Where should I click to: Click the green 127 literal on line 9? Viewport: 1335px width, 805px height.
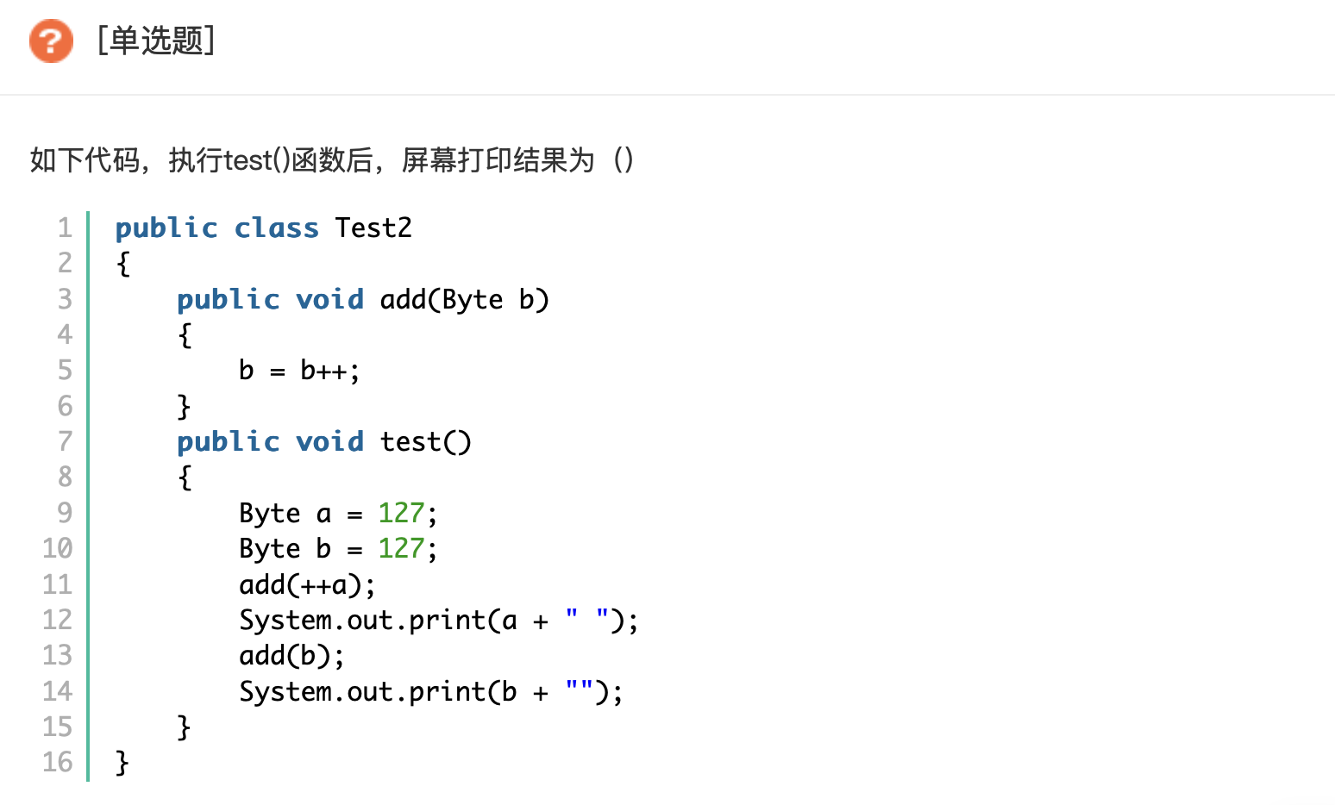401,513
